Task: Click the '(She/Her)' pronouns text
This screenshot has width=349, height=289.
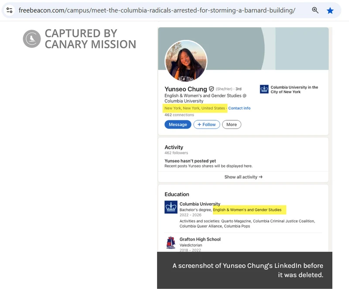Action: pyautogui.click(x=224, y=89)
